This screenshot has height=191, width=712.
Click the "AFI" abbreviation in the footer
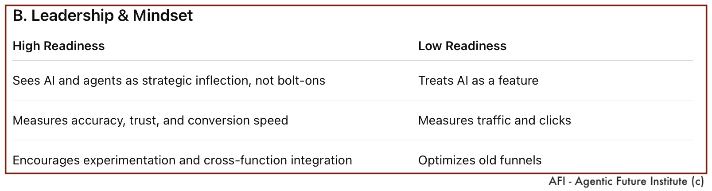556,182
